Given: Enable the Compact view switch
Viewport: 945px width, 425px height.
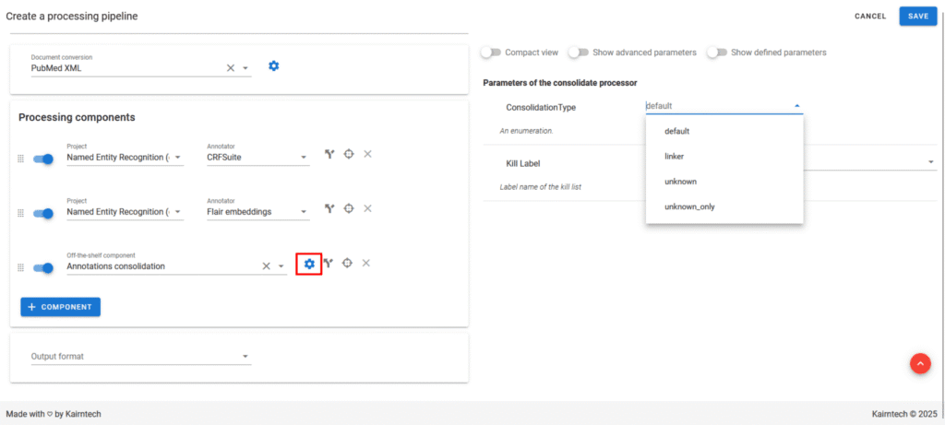Looking at the screenshot, I should 491,53.
